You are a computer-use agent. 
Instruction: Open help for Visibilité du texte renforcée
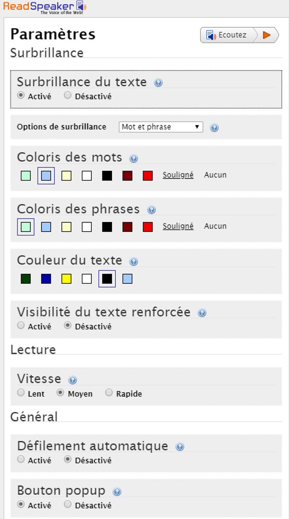(202, 313)
